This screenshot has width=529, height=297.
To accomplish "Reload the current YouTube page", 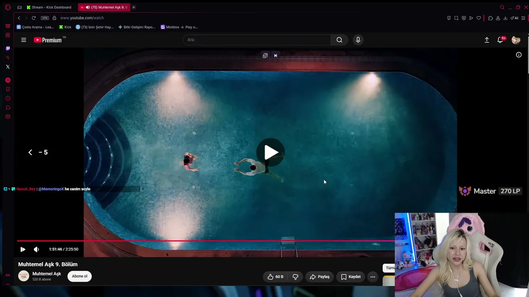I will pos(33,18).
